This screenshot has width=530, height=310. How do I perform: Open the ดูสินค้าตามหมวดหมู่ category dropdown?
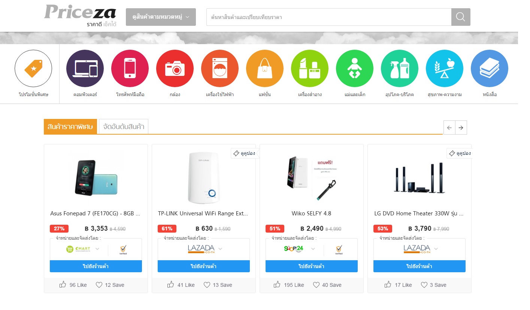pyautogui.click(x=161, y=17)
